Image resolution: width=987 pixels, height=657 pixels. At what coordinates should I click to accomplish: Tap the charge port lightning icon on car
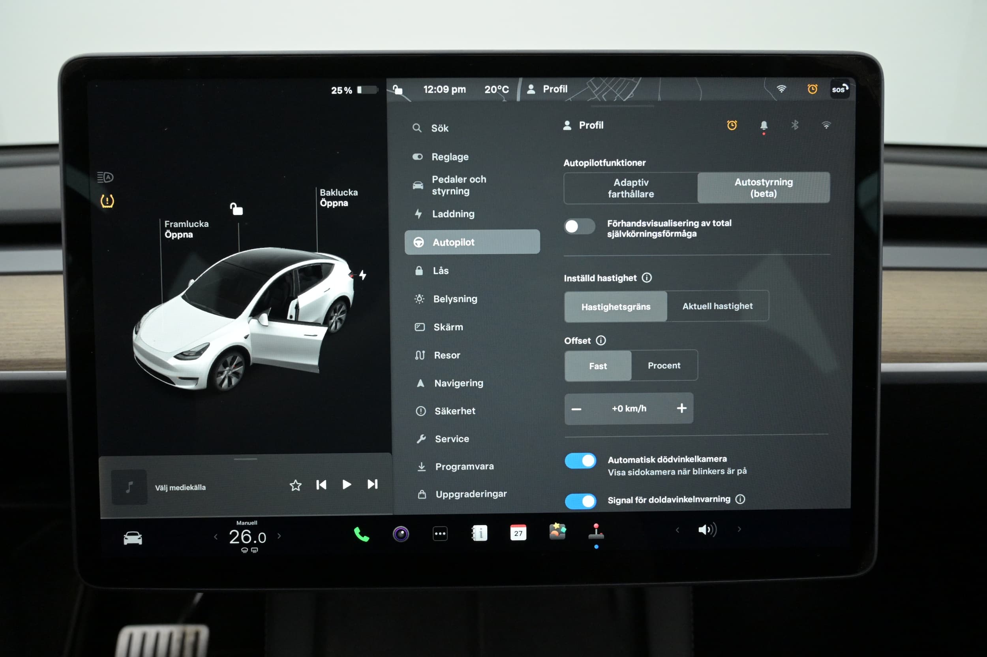coord(363,275)
